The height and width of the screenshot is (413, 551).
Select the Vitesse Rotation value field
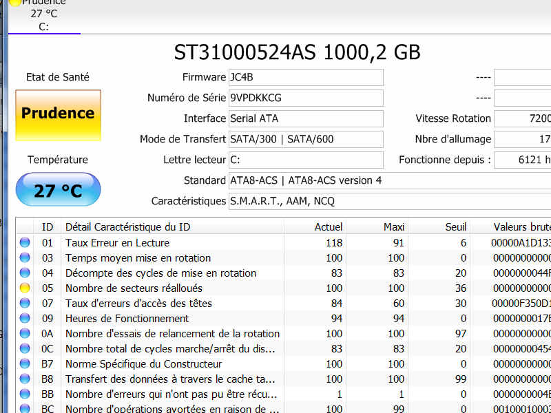pos(523,118)
